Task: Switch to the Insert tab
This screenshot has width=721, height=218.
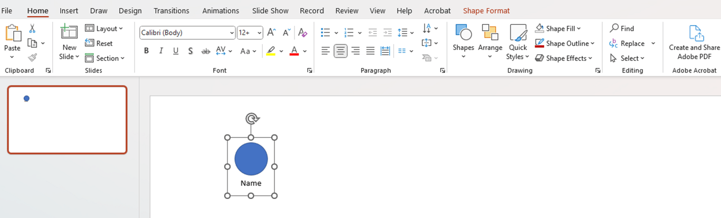Action: tap(69, 11)
